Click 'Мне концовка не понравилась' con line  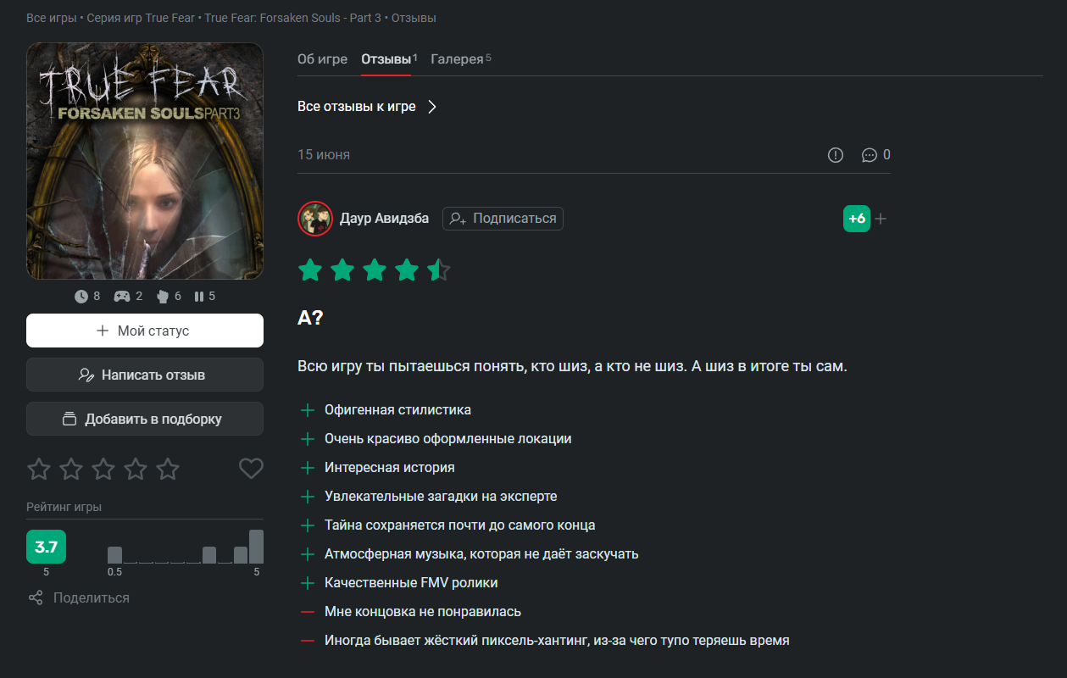pyautogui.click(x=422, y=612)
